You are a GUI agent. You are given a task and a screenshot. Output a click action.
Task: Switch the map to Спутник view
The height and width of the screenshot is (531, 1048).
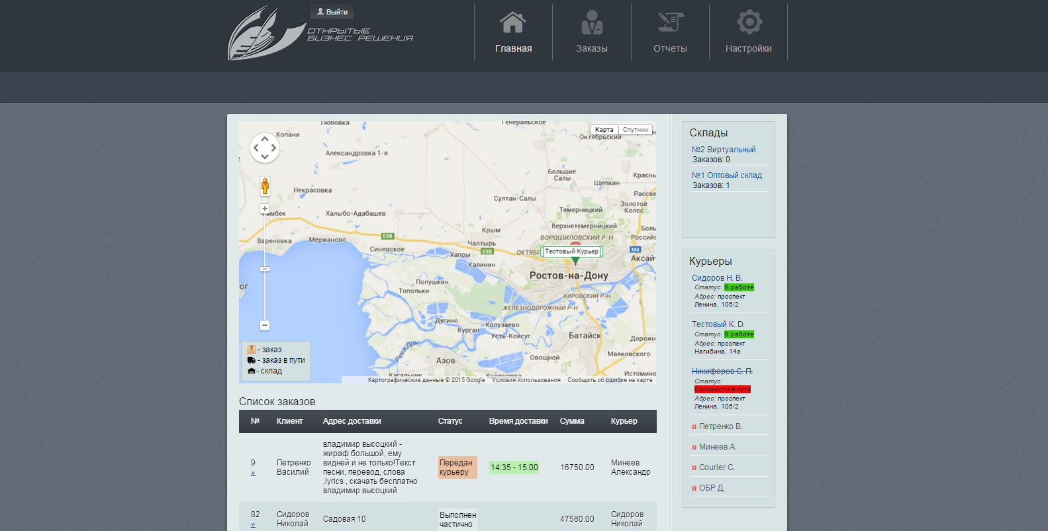tap(635, 130)
